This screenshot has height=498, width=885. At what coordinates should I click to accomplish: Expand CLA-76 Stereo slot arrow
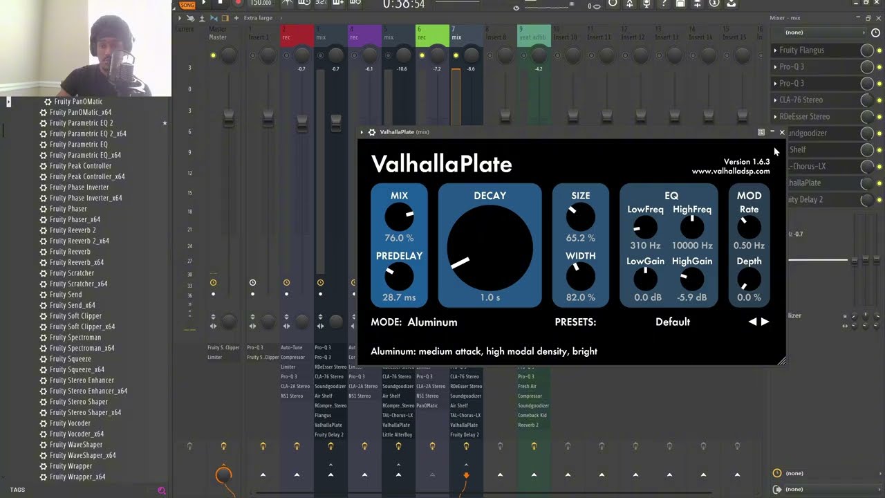click(775, 100)
